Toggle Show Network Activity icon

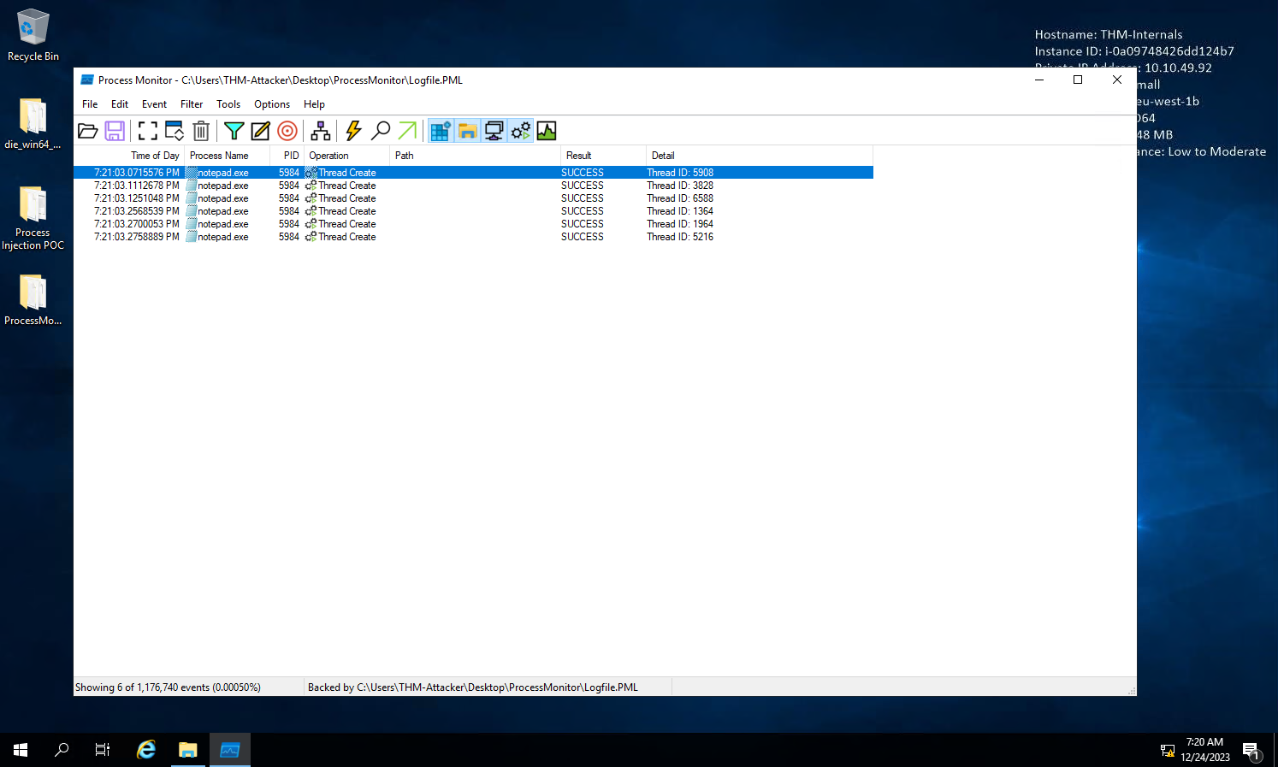(x=494, y=131)
